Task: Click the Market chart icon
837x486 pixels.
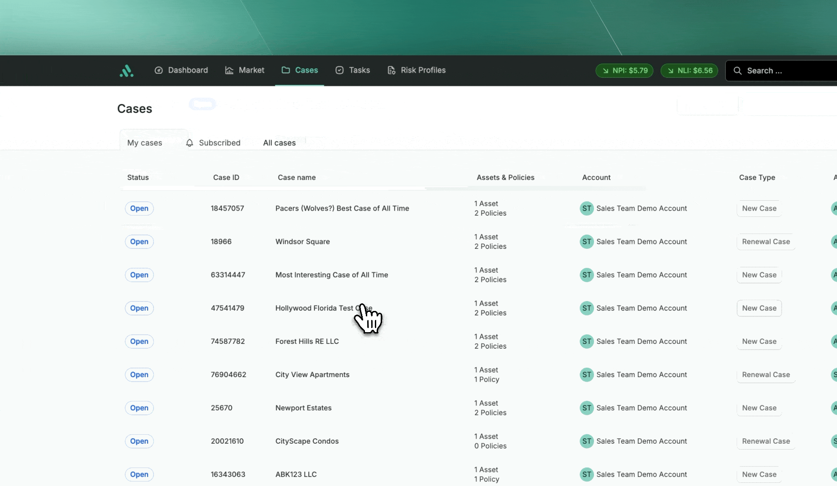Action: point(229,70)
